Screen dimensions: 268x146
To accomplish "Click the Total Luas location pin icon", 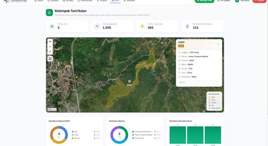I will pyautogui.click(x=142, y=26).
